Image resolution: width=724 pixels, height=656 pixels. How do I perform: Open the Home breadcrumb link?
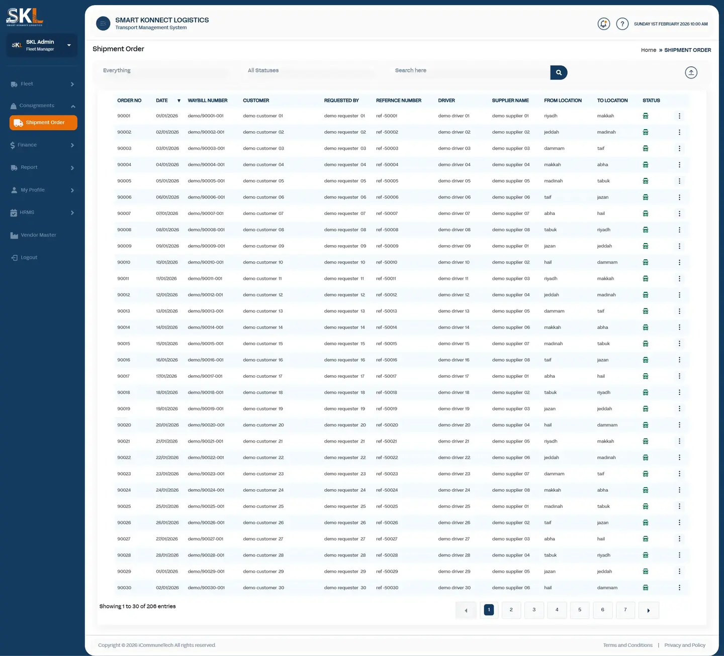(649, 50)
